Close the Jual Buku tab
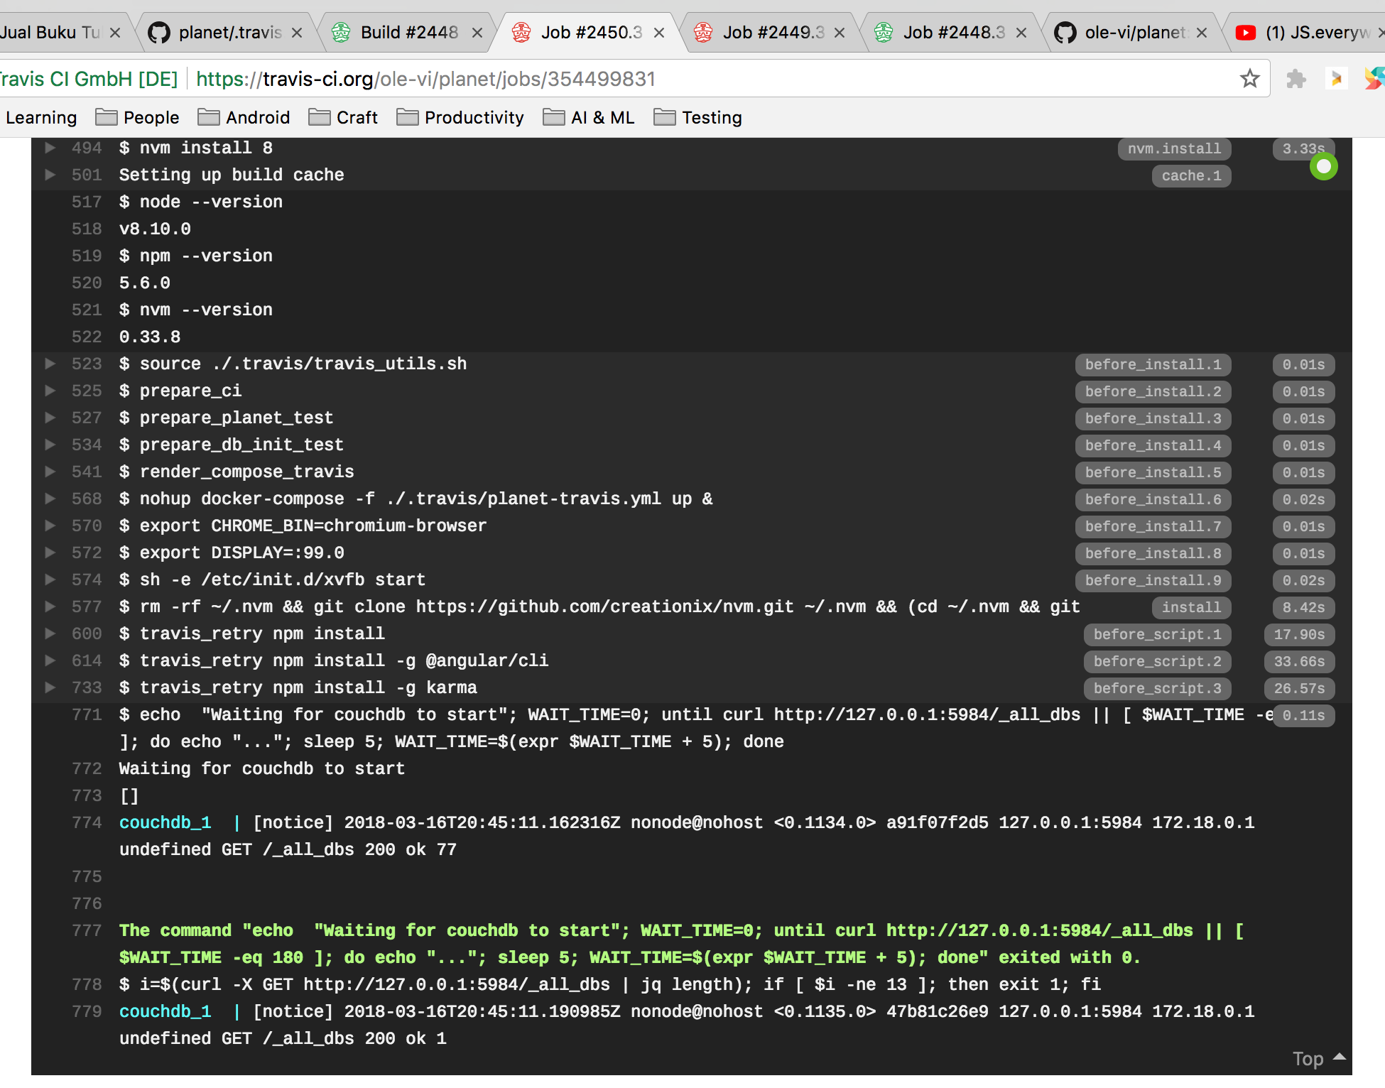This screenshot has width=1385, height=1088. click(x=115, y=33)
